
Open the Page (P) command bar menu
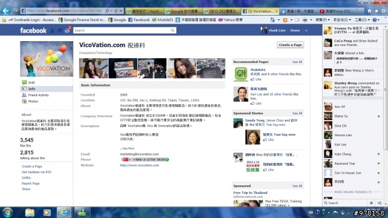(x=323, y=20)
